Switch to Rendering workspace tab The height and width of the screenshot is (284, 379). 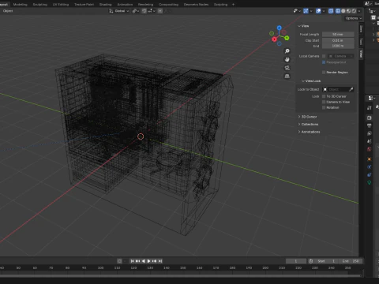point(145,4)
